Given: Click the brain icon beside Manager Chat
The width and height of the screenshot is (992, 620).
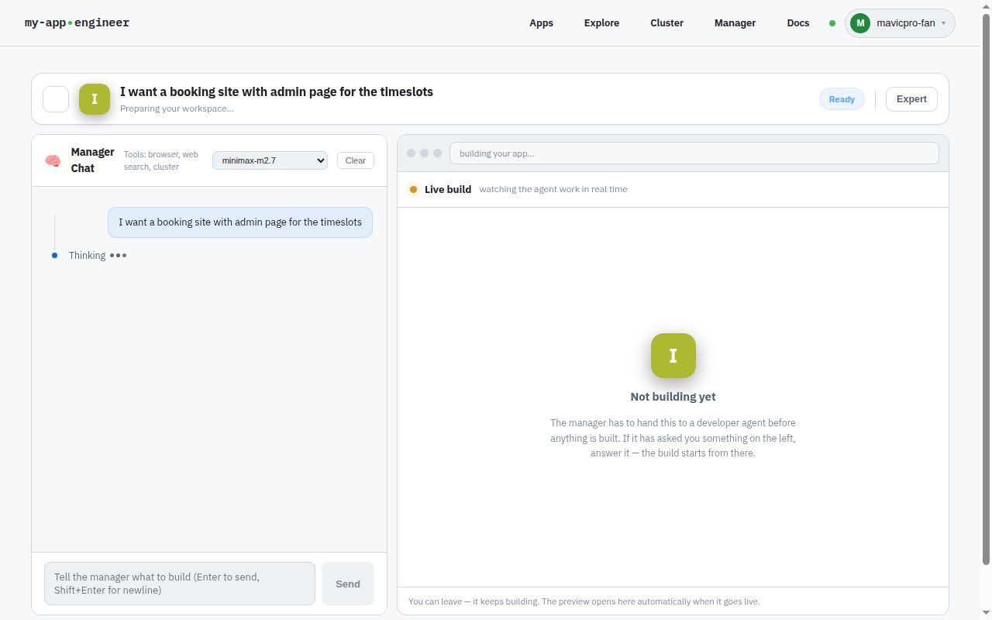Looking at the screenshot, I should click(x=53, y=160).
